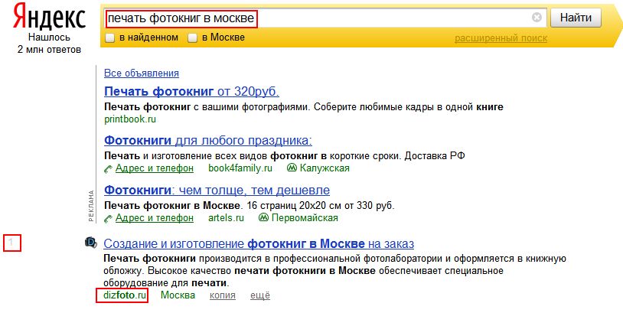
Task: Click the phone icon in artels.ru ad
Action: [x=109, y=218]
